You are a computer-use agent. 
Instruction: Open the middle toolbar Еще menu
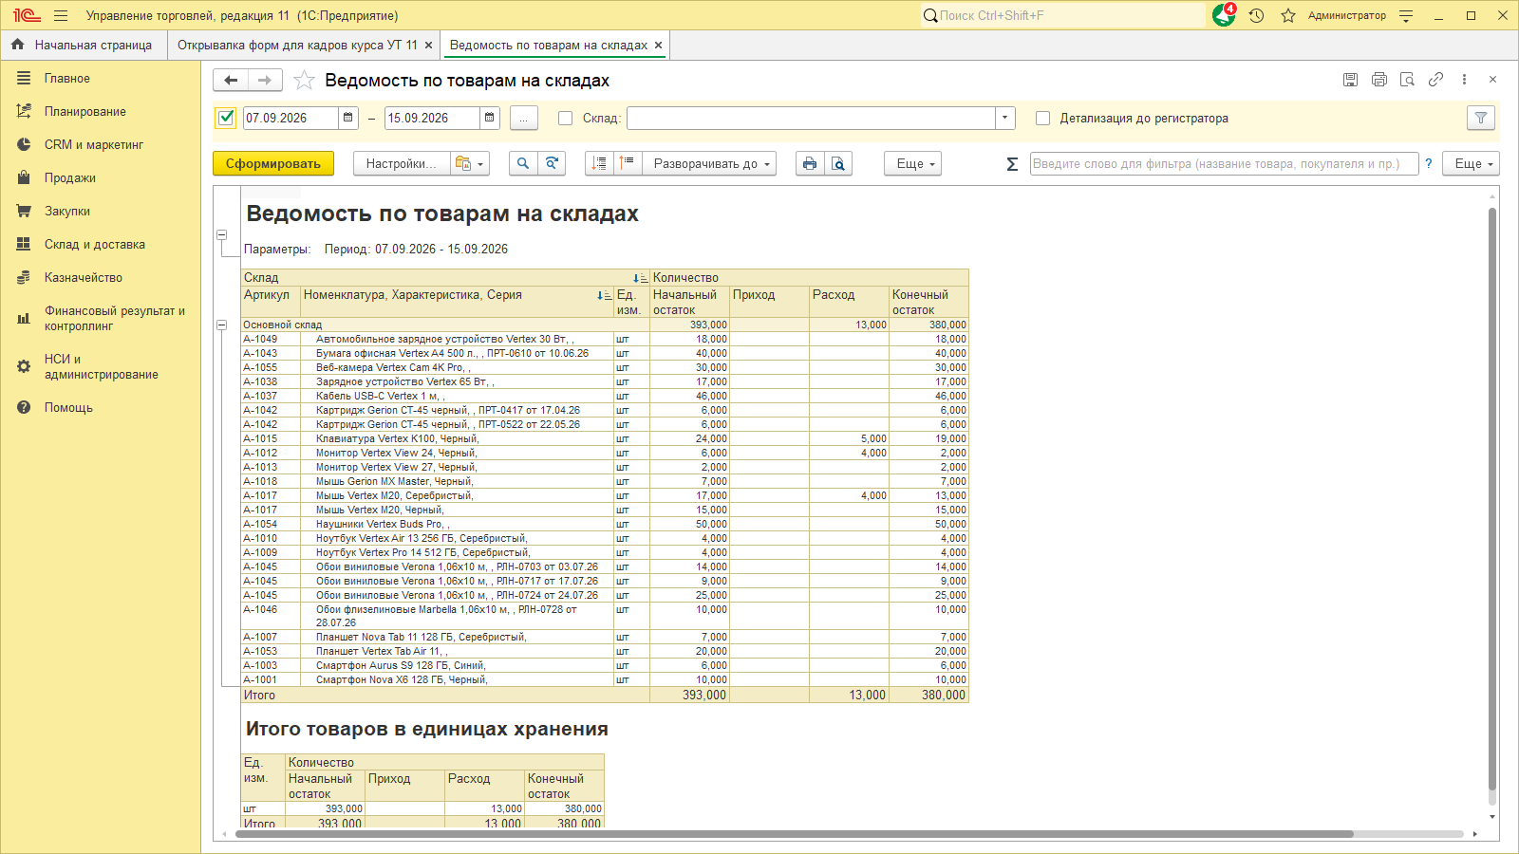click(x=912, y=163)
